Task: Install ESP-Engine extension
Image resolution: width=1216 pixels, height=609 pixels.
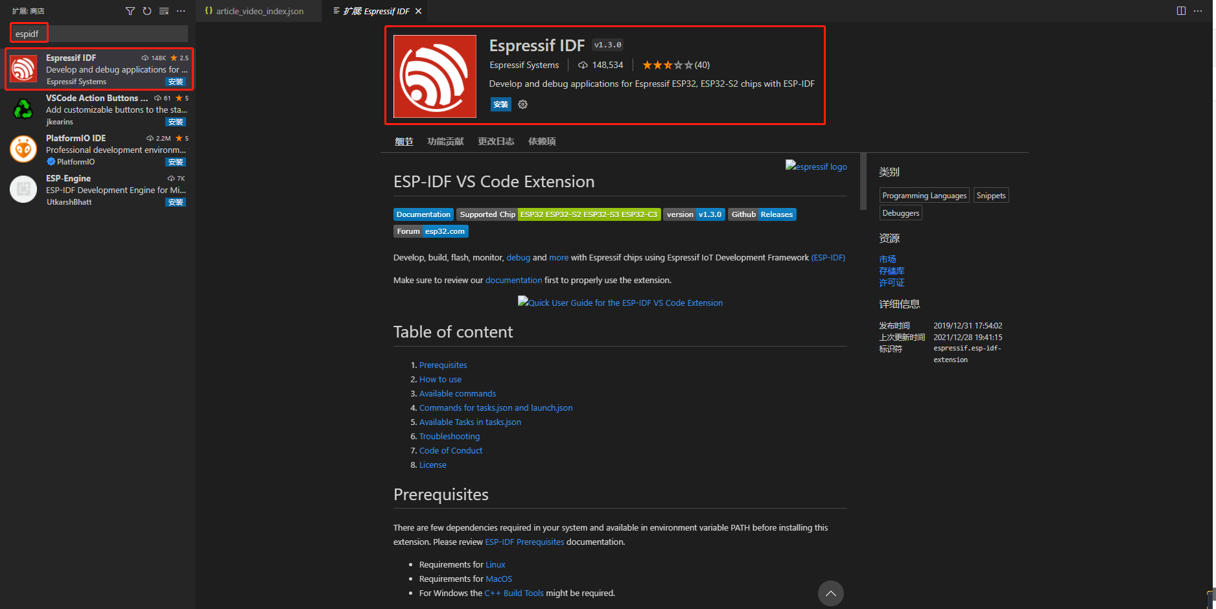Action: pyautogui.click(x=176, y=202)
